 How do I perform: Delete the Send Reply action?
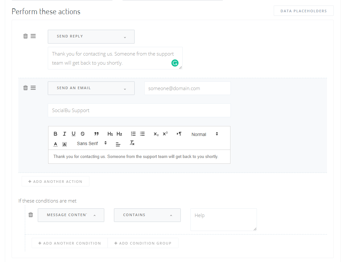26,36
